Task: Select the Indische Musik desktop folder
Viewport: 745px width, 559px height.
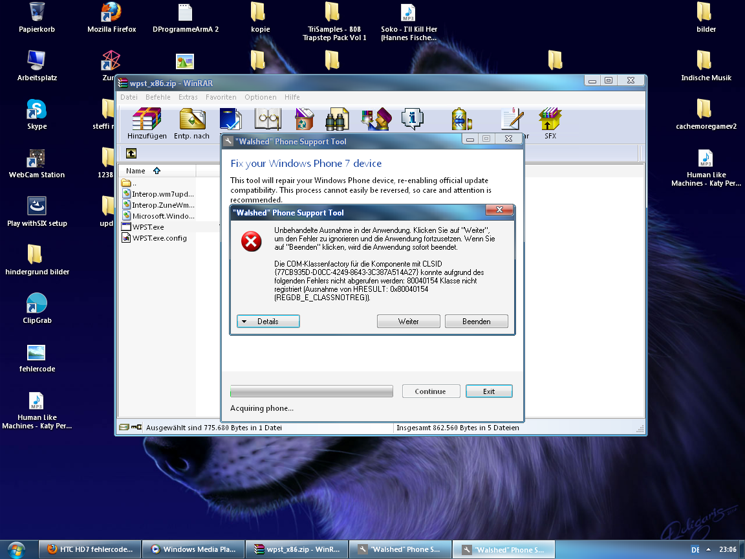Action: [706, 66]
